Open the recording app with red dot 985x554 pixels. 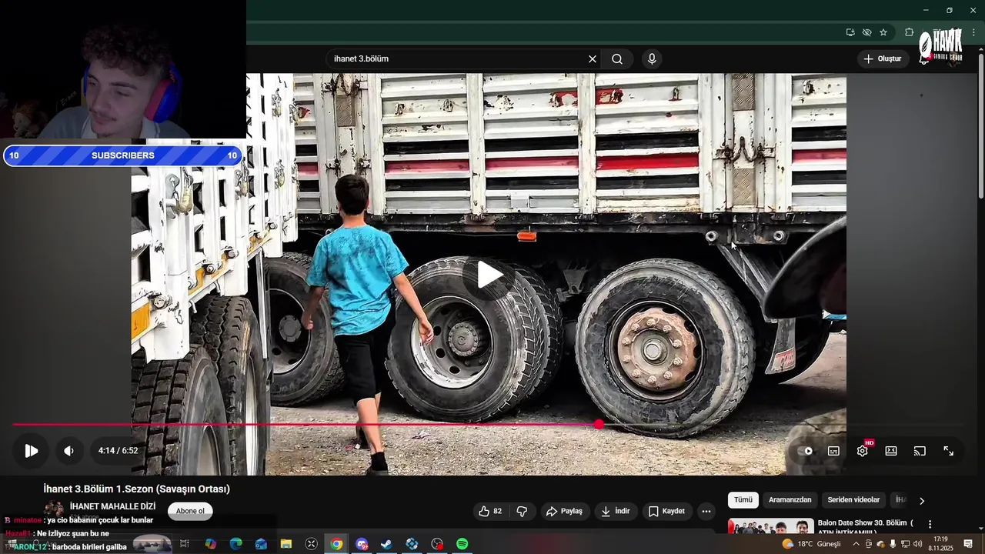coord(437,544)
